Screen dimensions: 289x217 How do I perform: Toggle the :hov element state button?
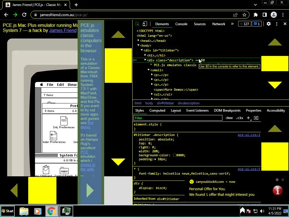(229, 118)
